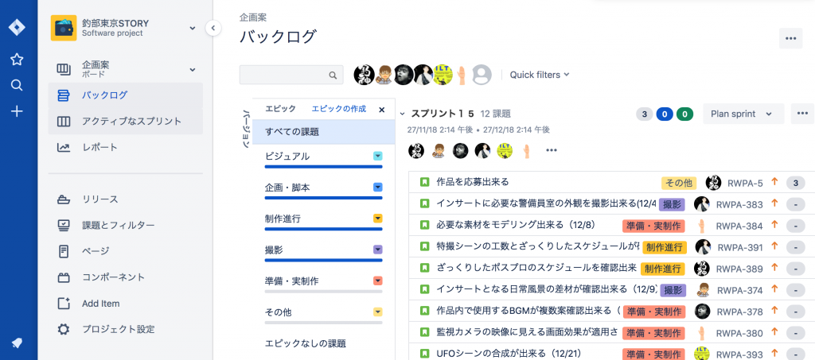815x360 pixels.
Task: Click the unassigned grey avatar filter
Action: [x=481, y=75]
